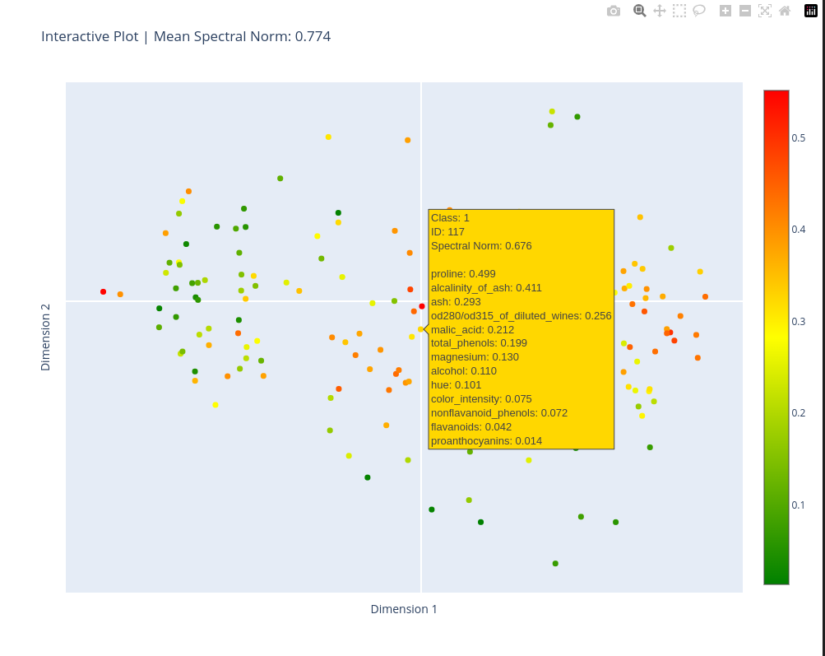Image resolution: width=825 pixels, height=656 pixels.
Task: Click 'proanthocyanins: 0.014' tooltip line
Action: [x=486, y=441]
